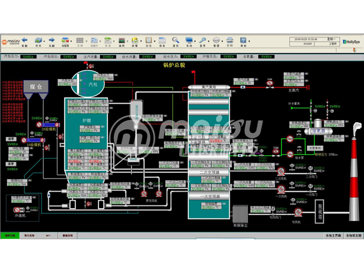364x273 pixels.
Task: Click the 主汽流量 SVRErr value in top bar
Action: click(108, 57)
